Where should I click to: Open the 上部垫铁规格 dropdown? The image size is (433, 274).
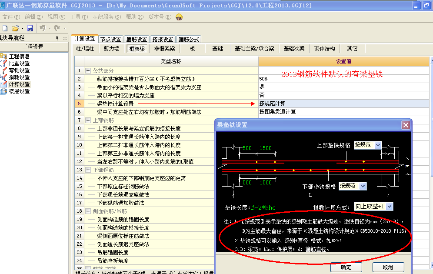(378, 145)
